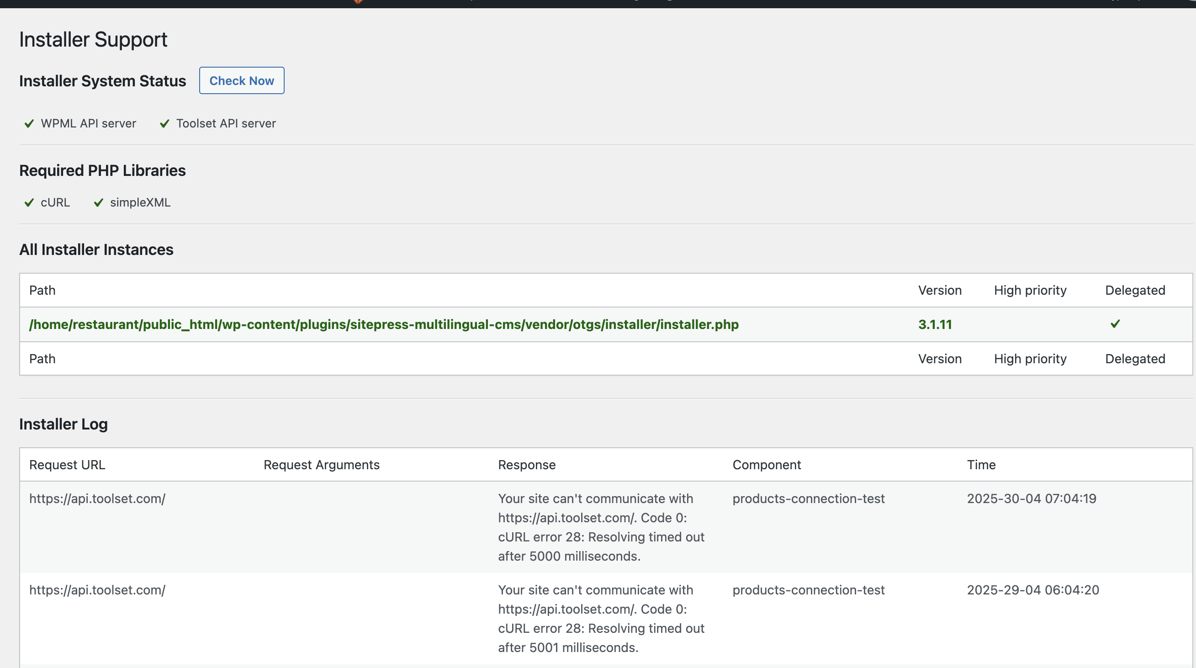Click the Toolset API server checkmark icon

[164, 123]
